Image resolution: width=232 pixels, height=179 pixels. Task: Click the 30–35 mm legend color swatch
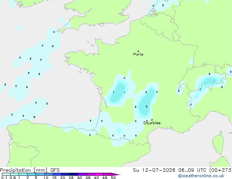82,174
